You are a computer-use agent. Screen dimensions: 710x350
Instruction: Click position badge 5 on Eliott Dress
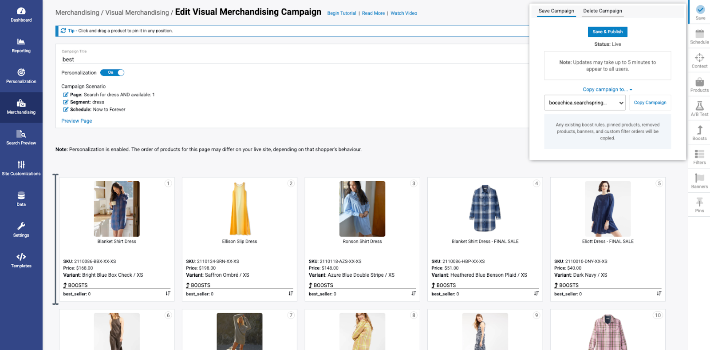(659, 183)
